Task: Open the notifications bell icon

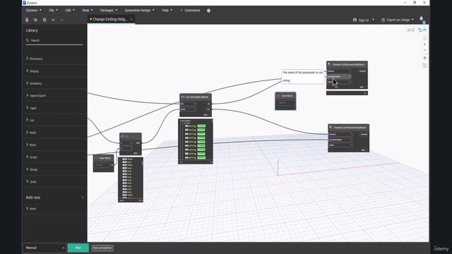Action: tap(421, 19)
